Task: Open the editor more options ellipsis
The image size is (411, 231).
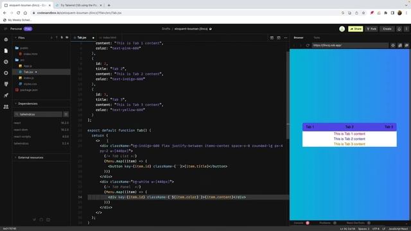Action: [x=285, y=38]
